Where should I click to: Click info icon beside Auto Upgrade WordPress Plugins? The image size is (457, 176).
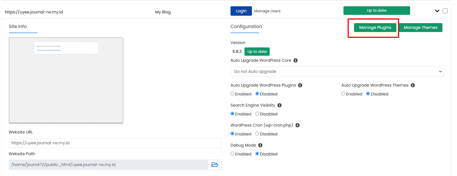[300, 85]
